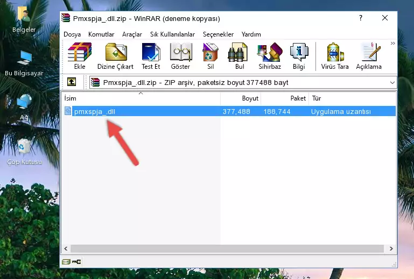Click the WinRAR title bar icon
This screenshot has width=414, height=279.
66,18
